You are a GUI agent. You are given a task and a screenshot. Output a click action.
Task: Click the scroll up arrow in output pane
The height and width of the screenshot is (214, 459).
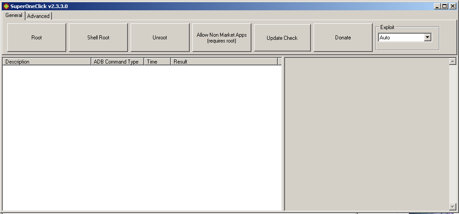pos(453,61)
